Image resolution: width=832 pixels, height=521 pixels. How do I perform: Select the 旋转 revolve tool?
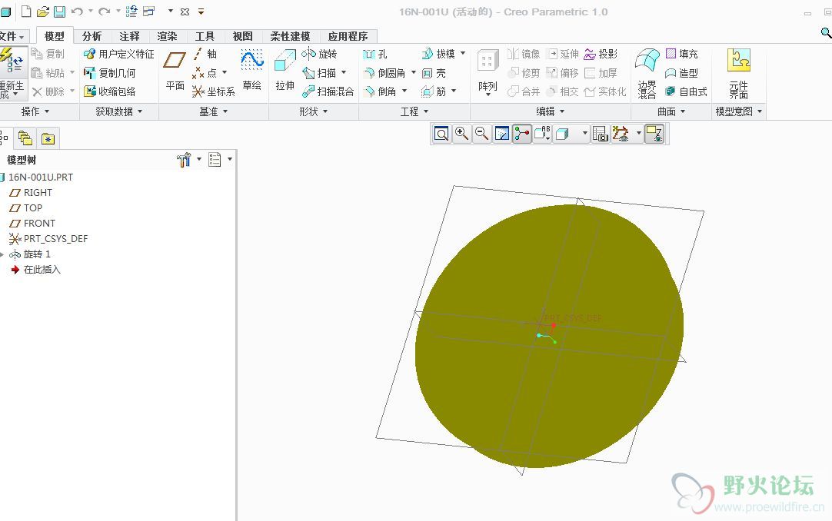[x=319, y=54]
